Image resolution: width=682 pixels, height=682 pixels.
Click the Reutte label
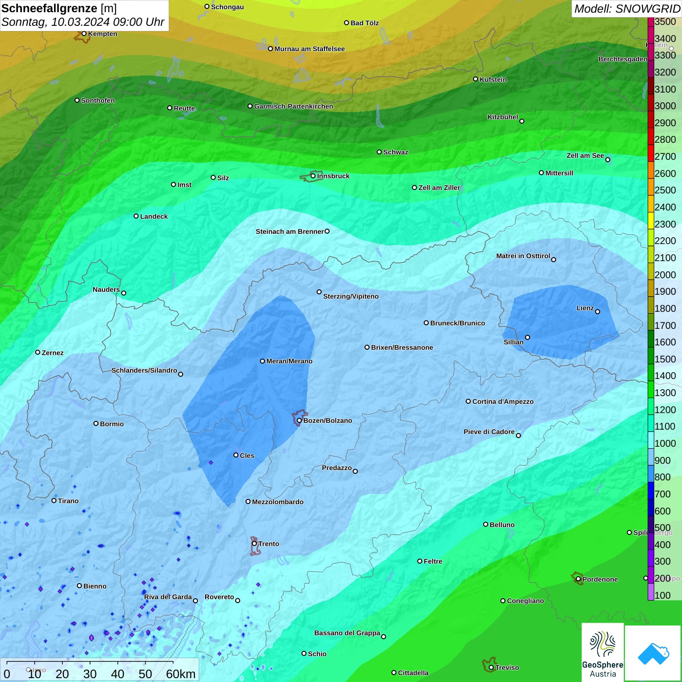pyautogui.click(x=184, y=108)
